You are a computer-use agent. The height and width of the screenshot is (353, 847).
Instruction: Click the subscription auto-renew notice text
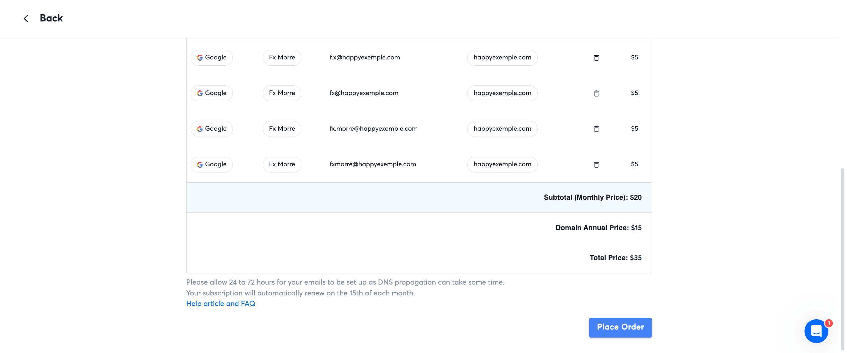300,293
